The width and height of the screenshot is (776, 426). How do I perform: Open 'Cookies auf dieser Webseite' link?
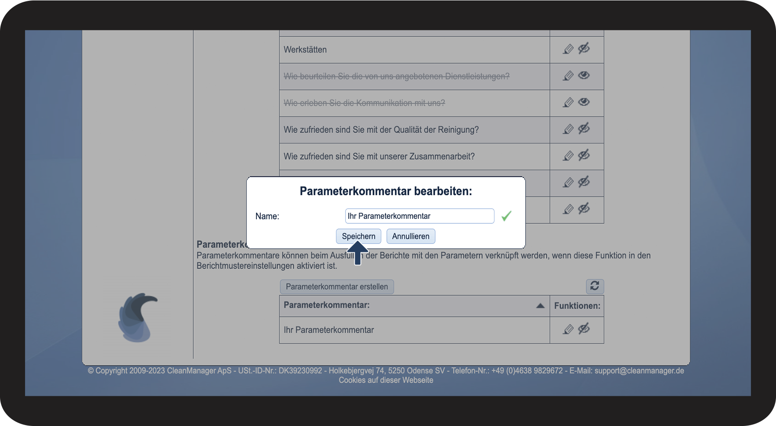[386, 380]
